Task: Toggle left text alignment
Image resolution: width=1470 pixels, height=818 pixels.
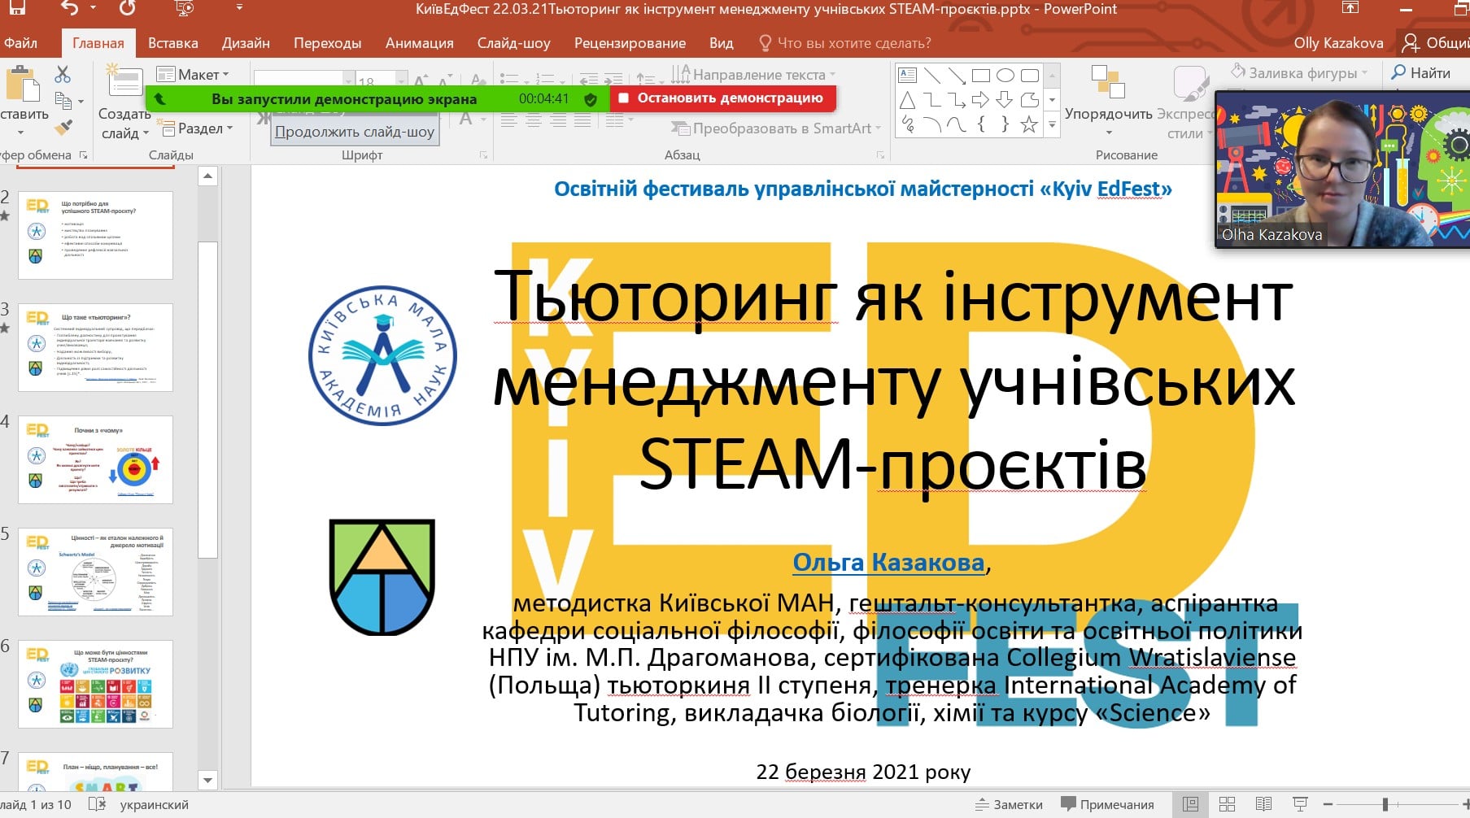Action: (x=509, y=120)
